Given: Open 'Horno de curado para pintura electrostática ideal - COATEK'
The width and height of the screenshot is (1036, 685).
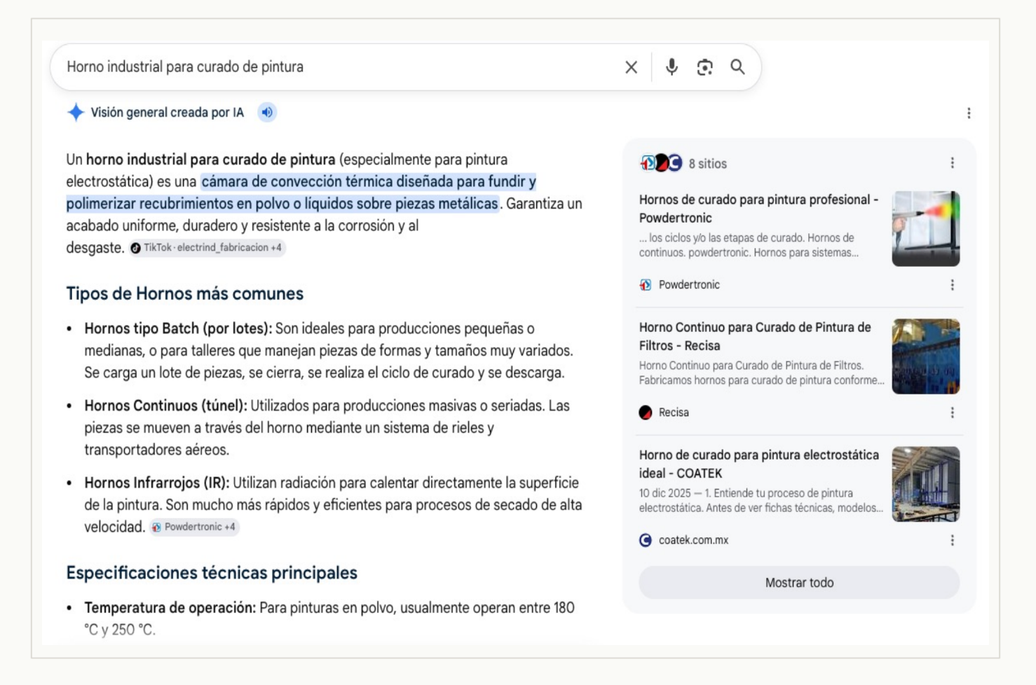Looking at the screenshot, I should click(x=759, y=464).
